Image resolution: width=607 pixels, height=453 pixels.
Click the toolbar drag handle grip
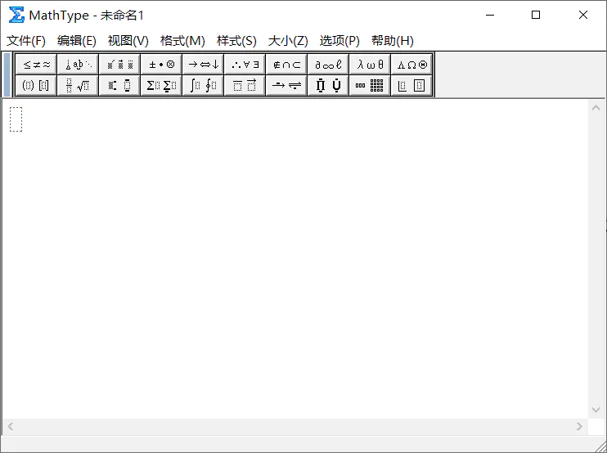7,74
